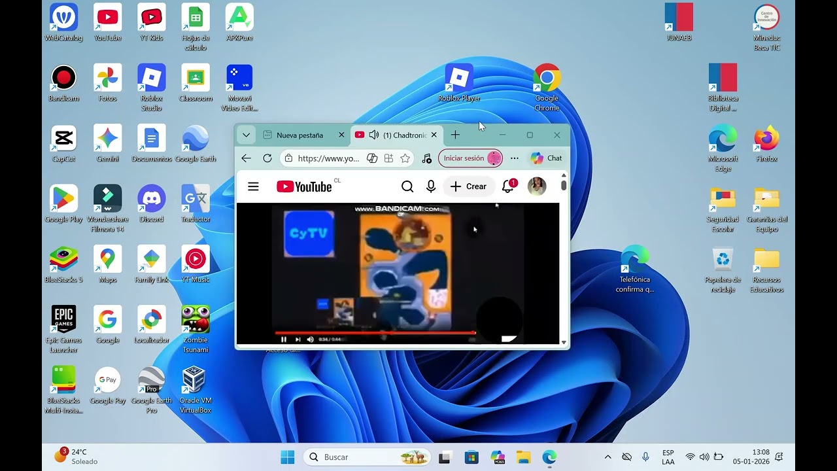This screenshot has height=471, width=837.
Task: Launch Google Earth desktop icon
Action: (195, 144)
